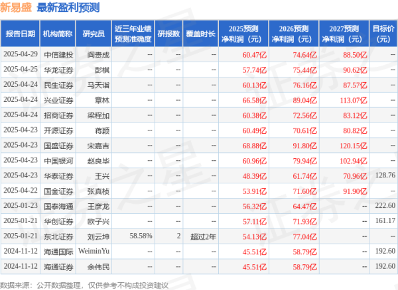Screen dimensions: 398x290
Task: Click the 2025-01-23 report date
Action: [x=21, y=206]
